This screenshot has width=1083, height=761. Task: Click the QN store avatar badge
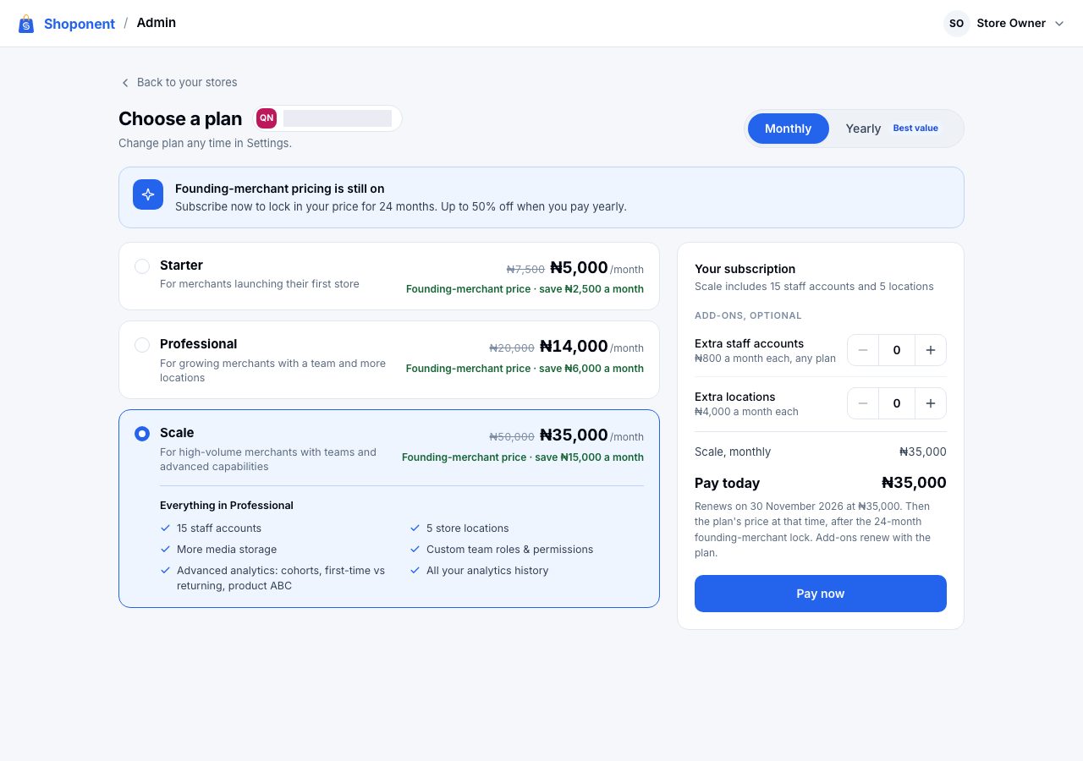pos(267,118)
